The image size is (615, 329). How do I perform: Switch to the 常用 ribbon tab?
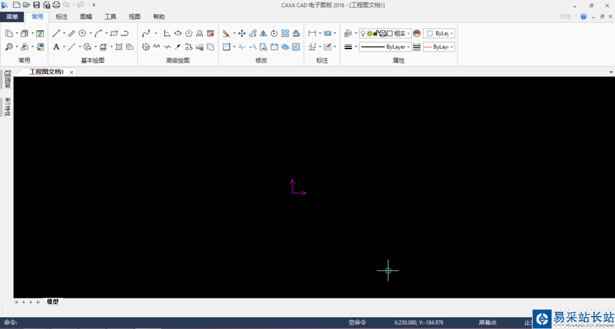pyautogui.click(x=38, y=17)
